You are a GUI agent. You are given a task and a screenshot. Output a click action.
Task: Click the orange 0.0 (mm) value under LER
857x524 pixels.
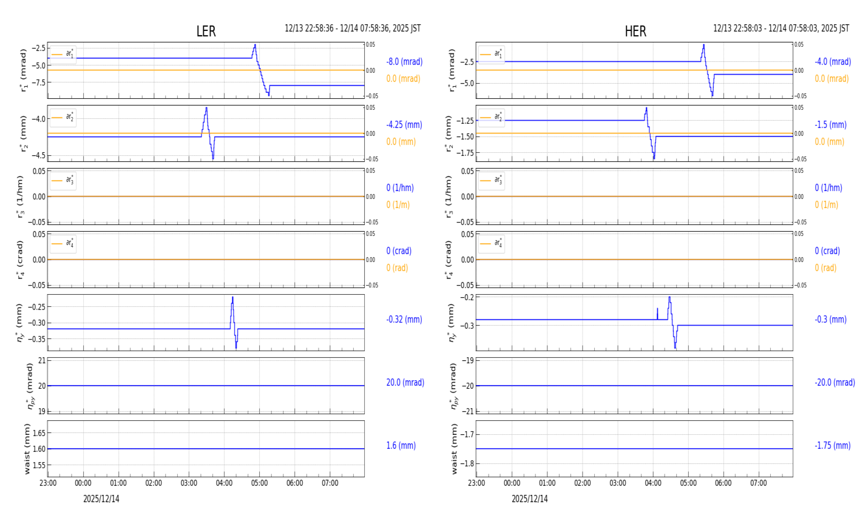click(401, 142)
